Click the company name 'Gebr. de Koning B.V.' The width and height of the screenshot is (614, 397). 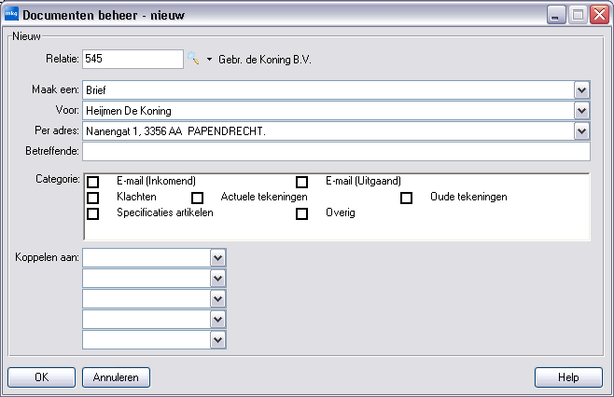click(x=265, y=60)
